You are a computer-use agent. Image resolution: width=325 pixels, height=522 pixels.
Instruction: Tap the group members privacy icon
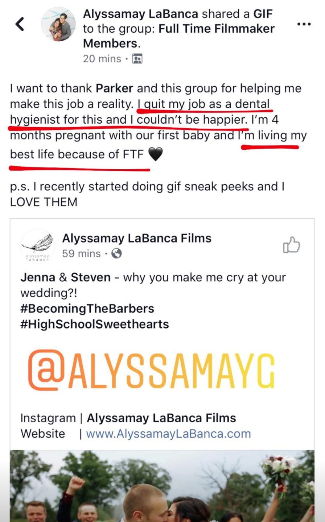tap(137, 59)
